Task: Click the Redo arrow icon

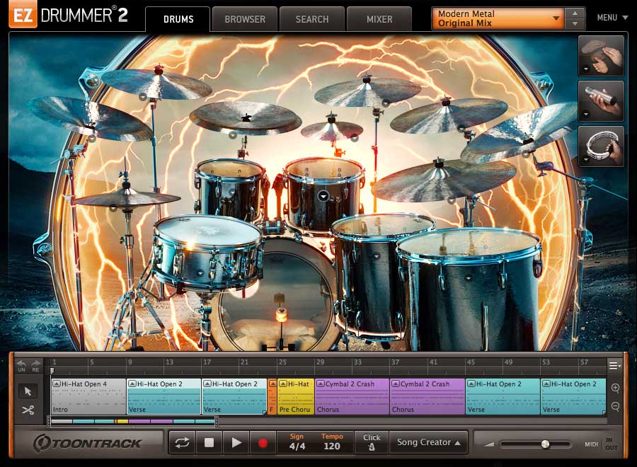Action: pyautogui.click(x=36, y=365)
